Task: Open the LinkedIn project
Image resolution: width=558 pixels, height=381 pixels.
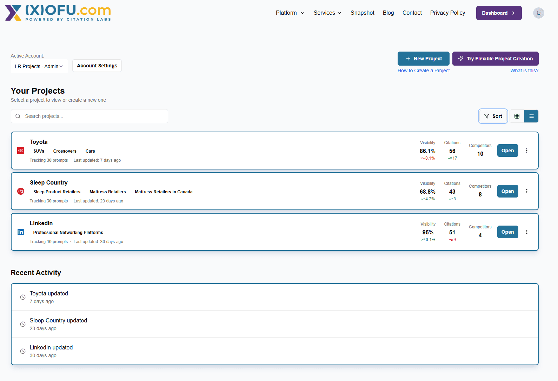Action: tap(507, 232)
